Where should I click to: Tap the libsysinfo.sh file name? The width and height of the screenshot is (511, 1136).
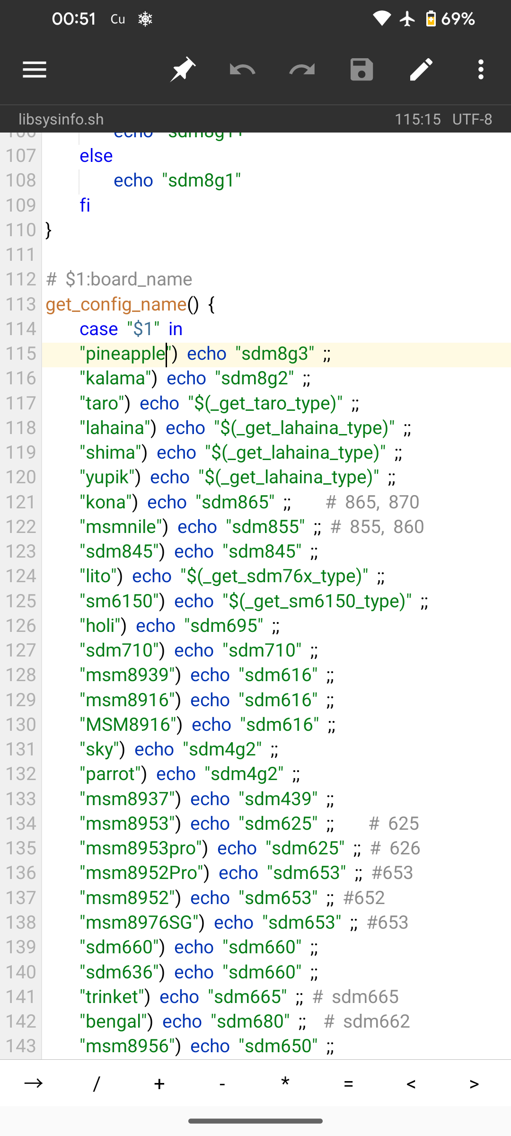click(61, 119)
